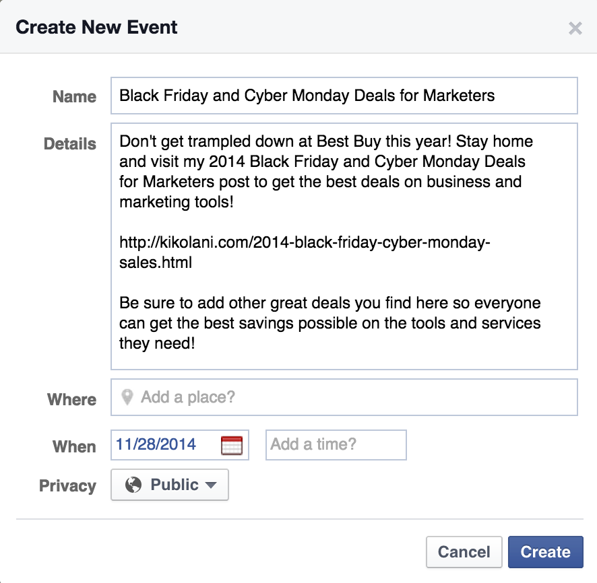
Task: Click the Privacy label
Action: coord(67,485)
